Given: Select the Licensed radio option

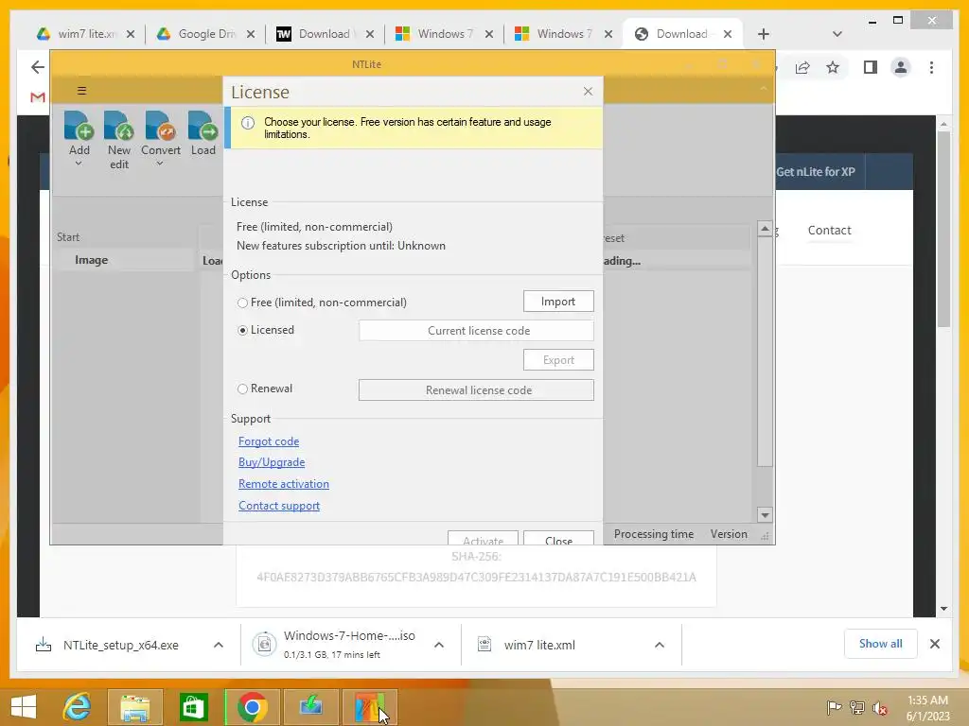Looking at the screenshot, I should (242, 330).
